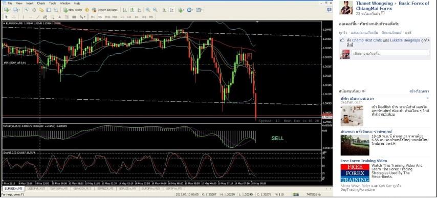Expand the new chart dropdown arrow
The height and width of the screenshot is (198, 437).
click(x=11, y=10)
